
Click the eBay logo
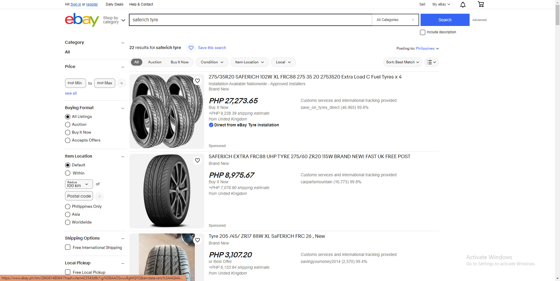(82, 20)
